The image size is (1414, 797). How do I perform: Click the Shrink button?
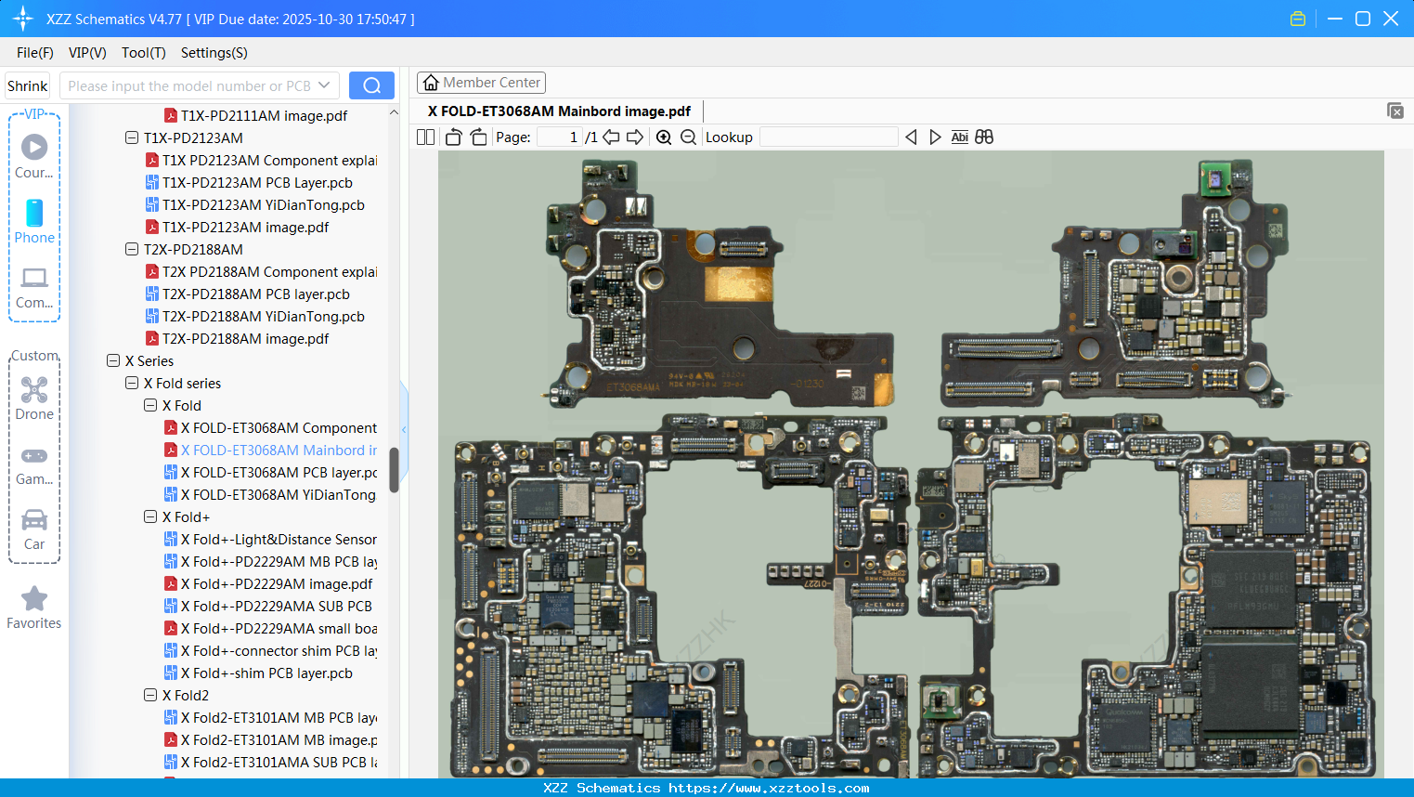pyautogui.click(x=26, y=85)
